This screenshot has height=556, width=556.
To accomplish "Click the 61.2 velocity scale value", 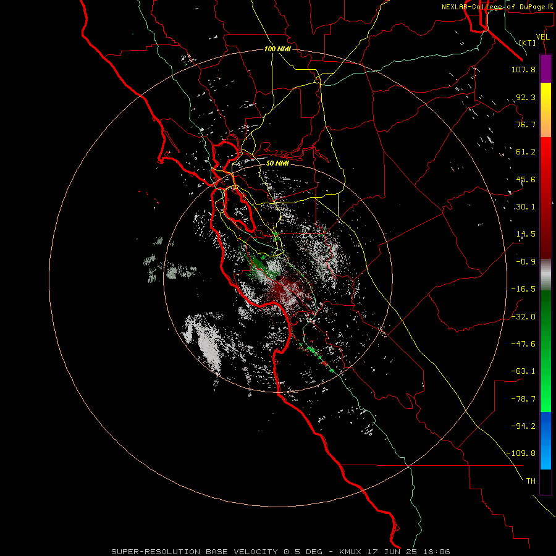I will point(526,152).
